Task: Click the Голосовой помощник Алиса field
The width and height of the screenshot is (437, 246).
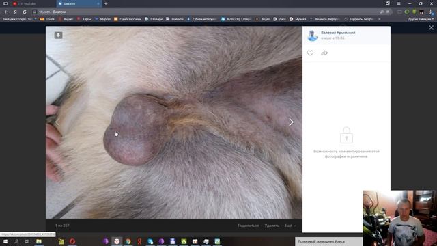Action: click(x=329, y=241)
